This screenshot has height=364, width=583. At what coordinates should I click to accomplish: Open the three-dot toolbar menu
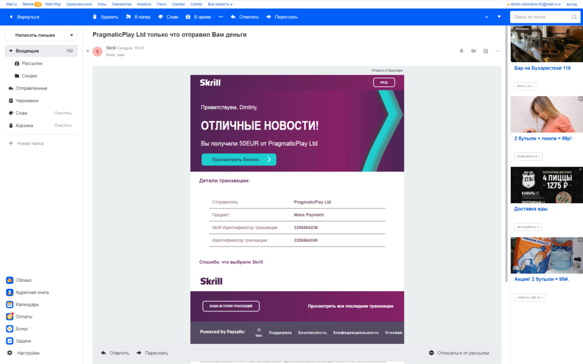[x=221, y=17]
